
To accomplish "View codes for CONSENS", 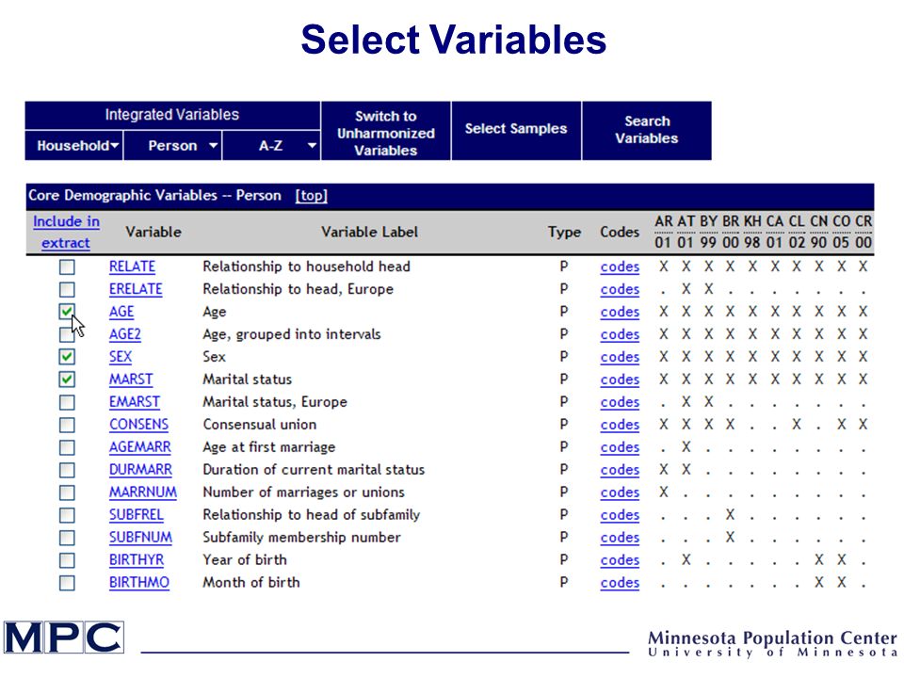I will (x=620, y=425).
